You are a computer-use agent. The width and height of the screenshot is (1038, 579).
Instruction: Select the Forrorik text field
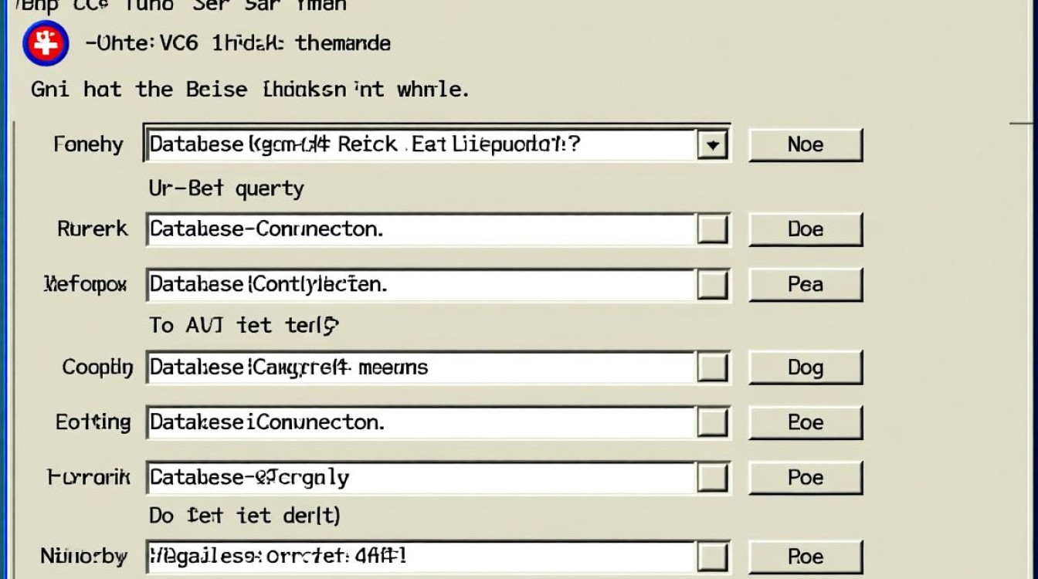(421, 478)
